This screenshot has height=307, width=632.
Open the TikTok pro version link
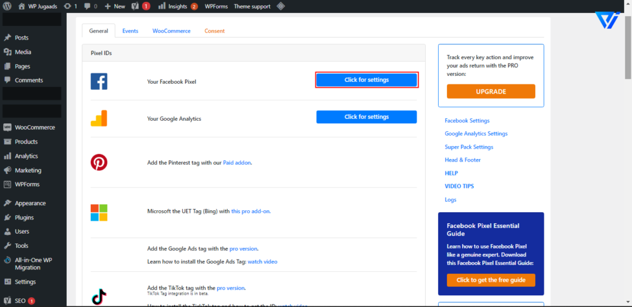(x=231, y=288)
